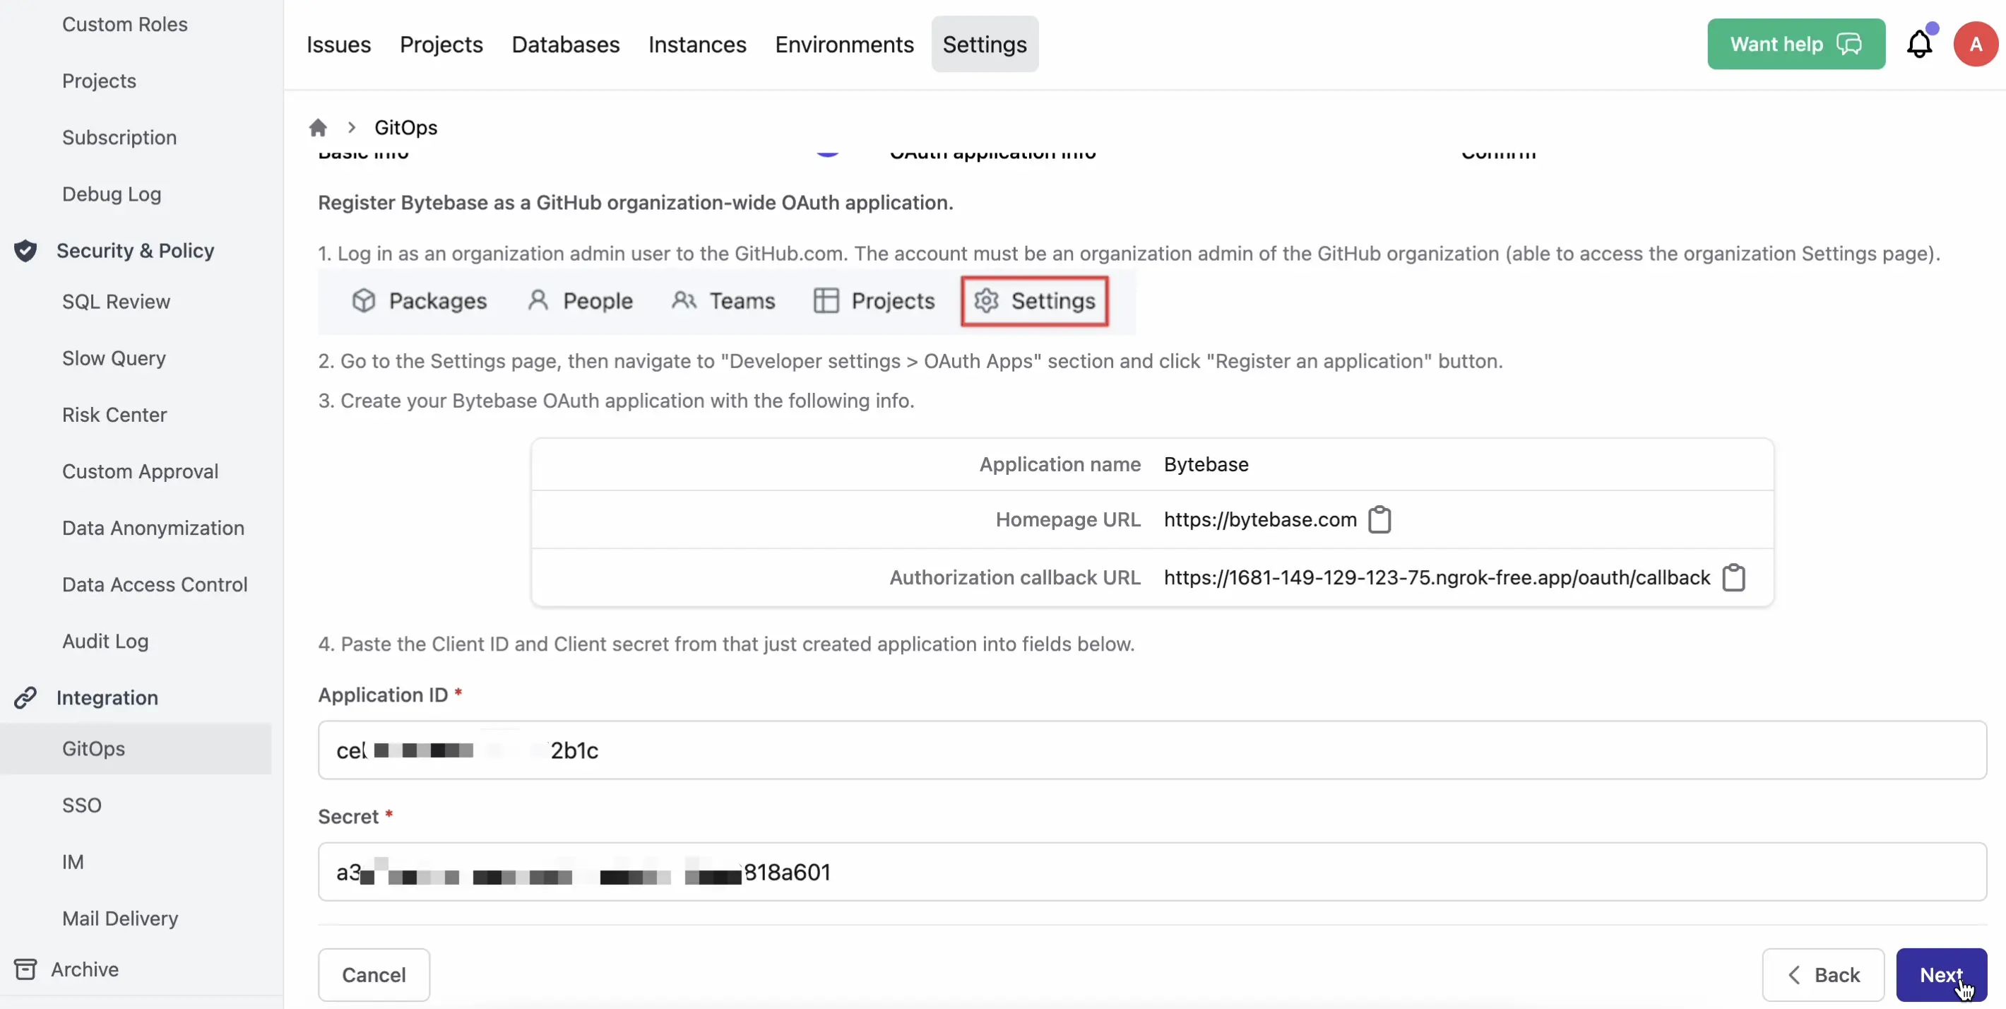2006x1009 pixels.
Task: Open the notifications bell
Action: [1919, 44]
